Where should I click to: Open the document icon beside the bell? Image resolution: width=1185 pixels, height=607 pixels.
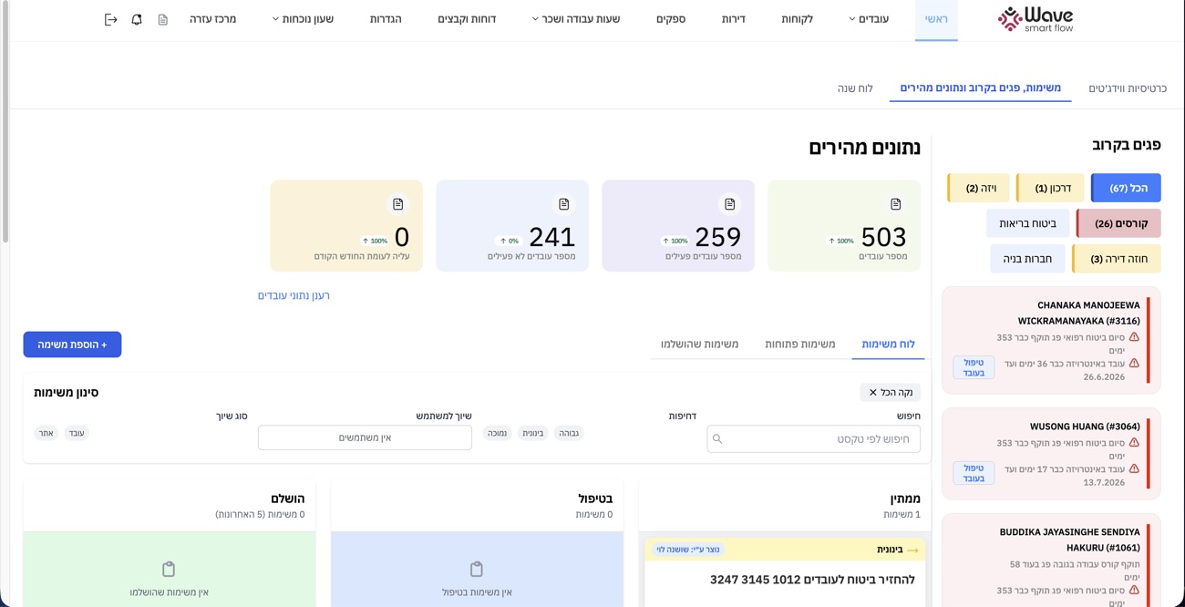click(163, 19)
